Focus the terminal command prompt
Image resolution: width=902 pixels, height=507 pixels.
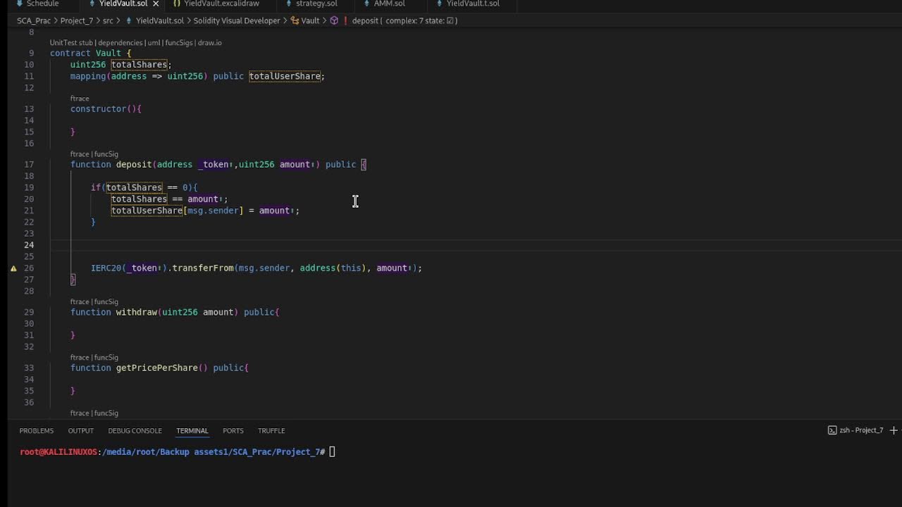tap(332, 452)
